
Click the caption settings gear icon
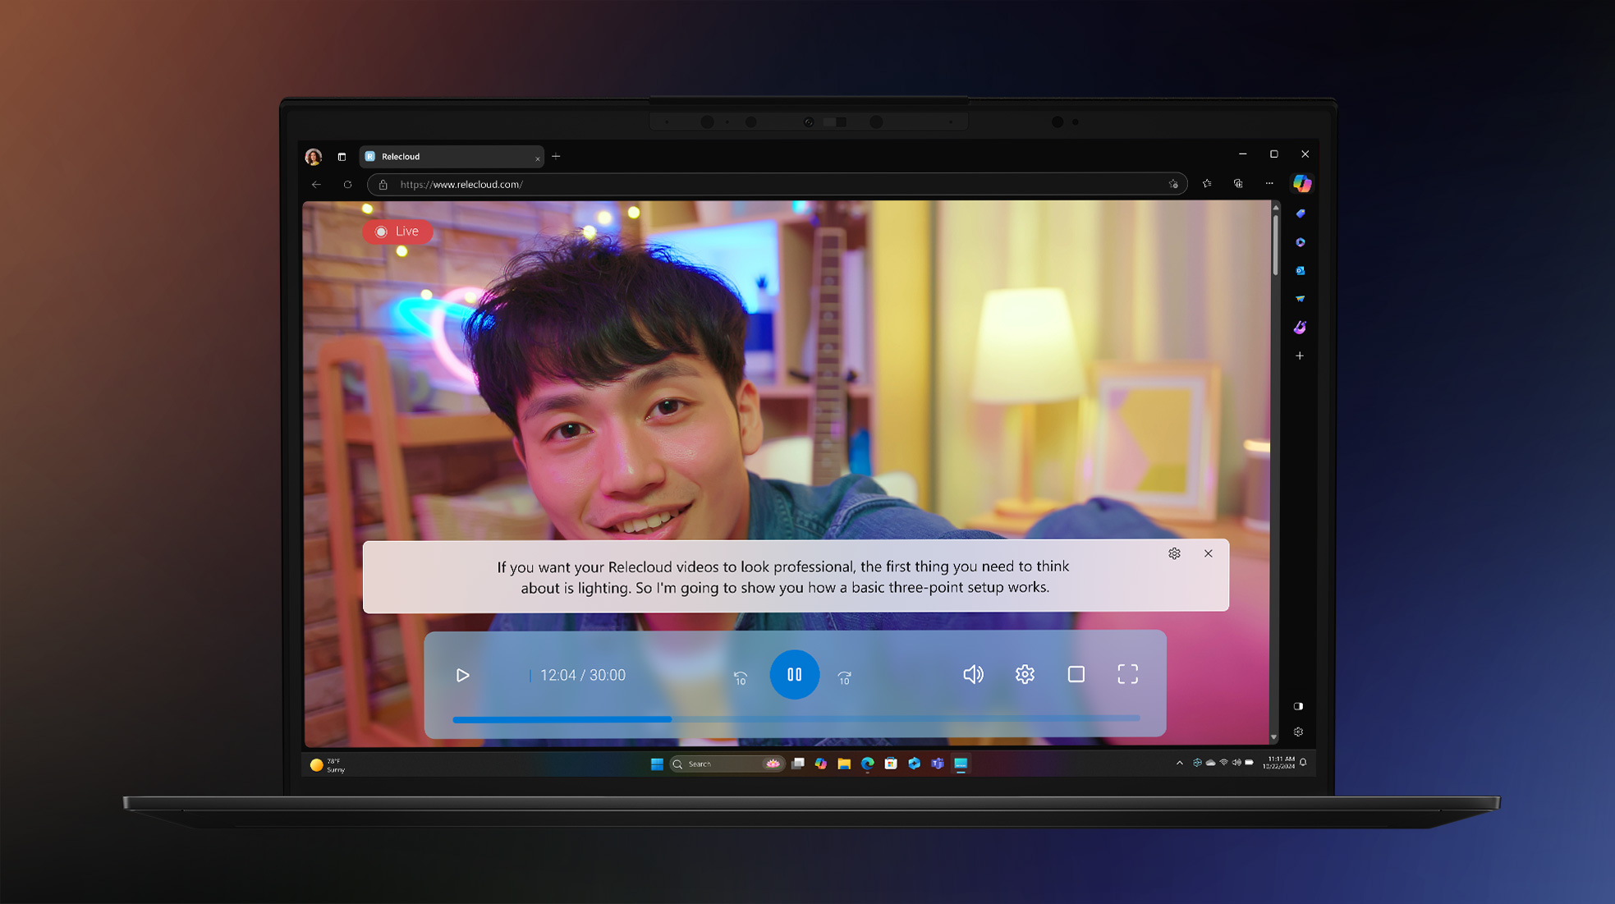[1175, 553]
